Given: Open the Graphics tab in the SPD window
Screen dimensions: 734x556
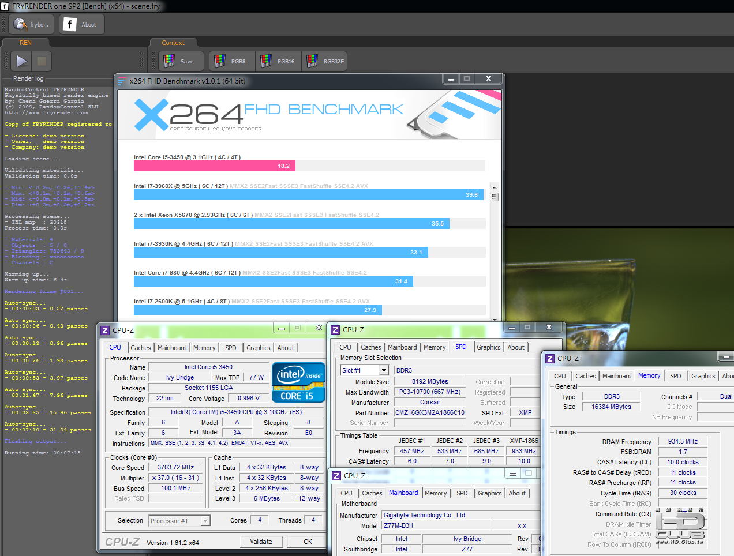Looking at the screenshot, I should [488, 347].
